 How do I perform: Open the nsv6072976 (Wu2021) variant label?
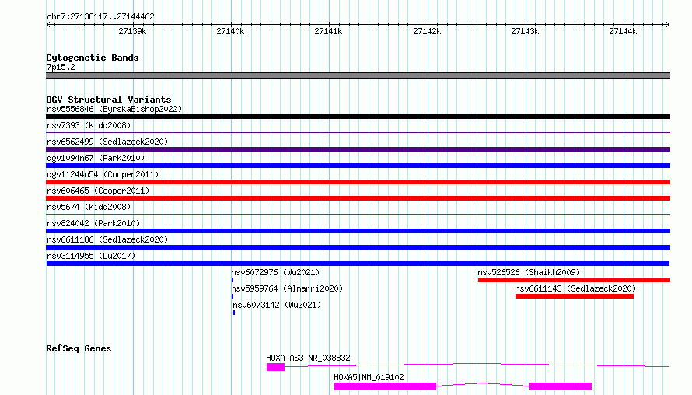pyautogui.click(x=275, y=272)
